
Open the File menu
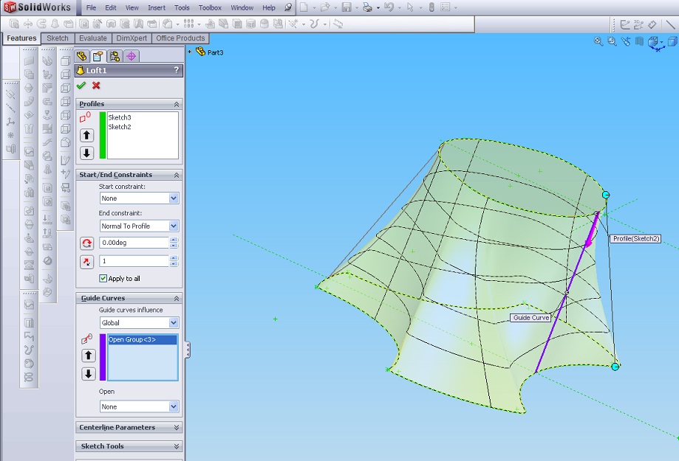coord(91,8)
